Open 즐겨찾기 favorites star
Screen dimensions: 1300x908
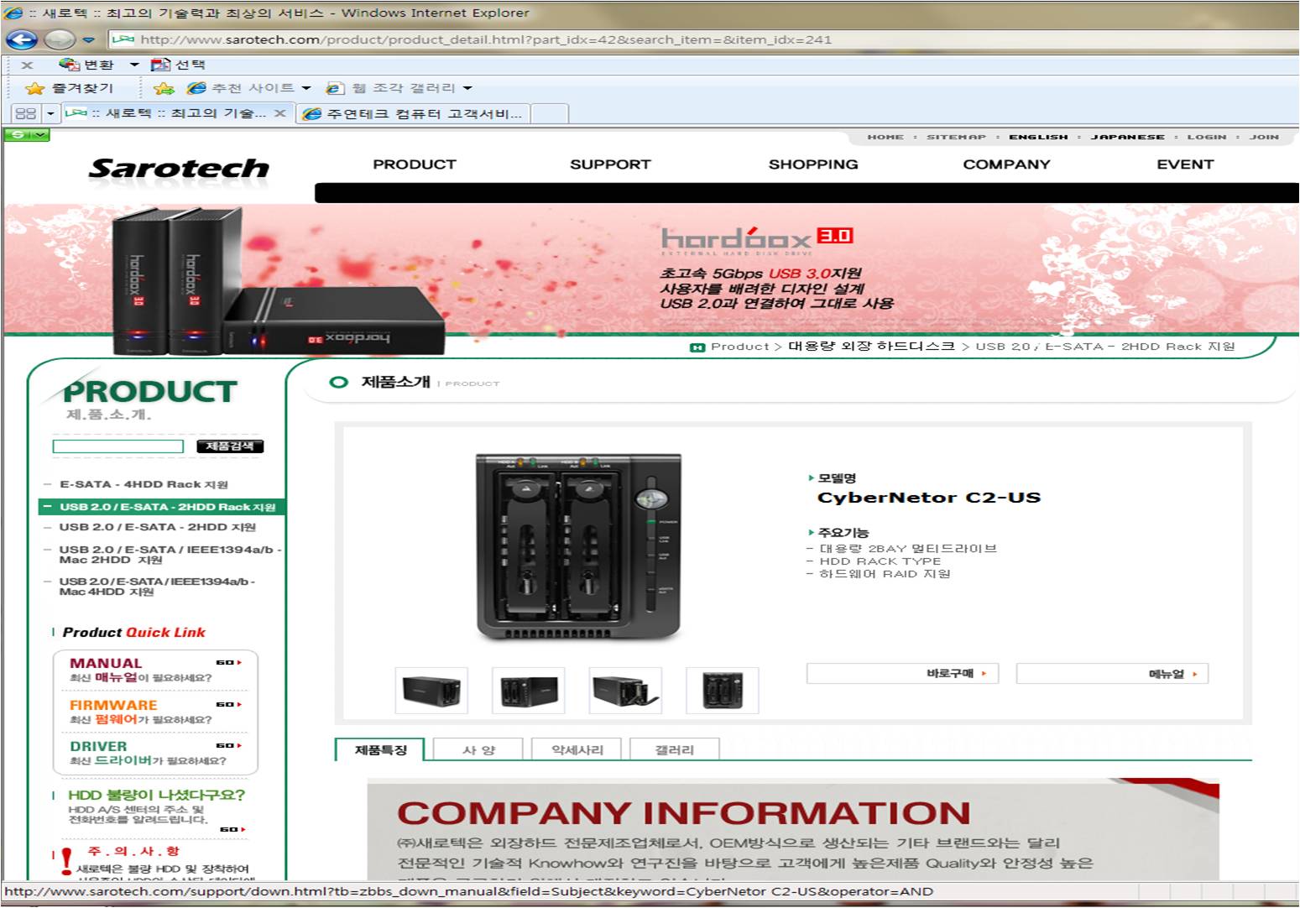[x=34, y=88]
